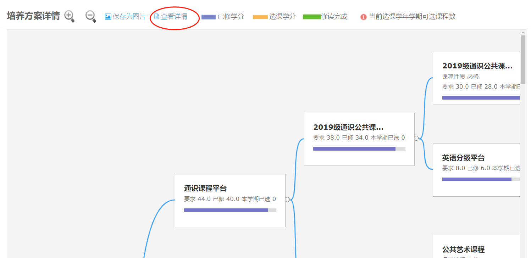The width and height of the screenshot is (531, 258).
Task: Click the zoom in magnifier icon
Action: [x=69, y=16]
